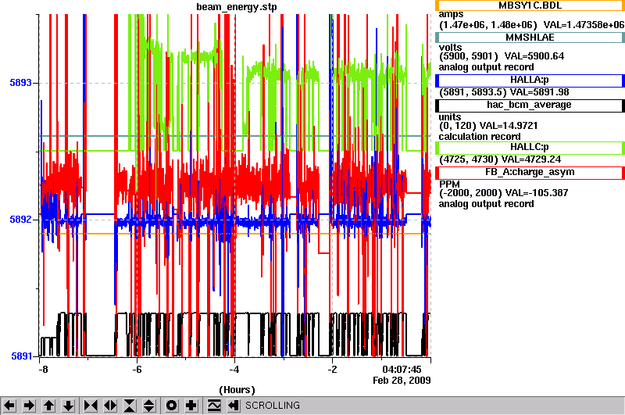Screen dimensions: 625x415
Task: Select the HALLC:p curve legend entry
Action: [530, 148]
